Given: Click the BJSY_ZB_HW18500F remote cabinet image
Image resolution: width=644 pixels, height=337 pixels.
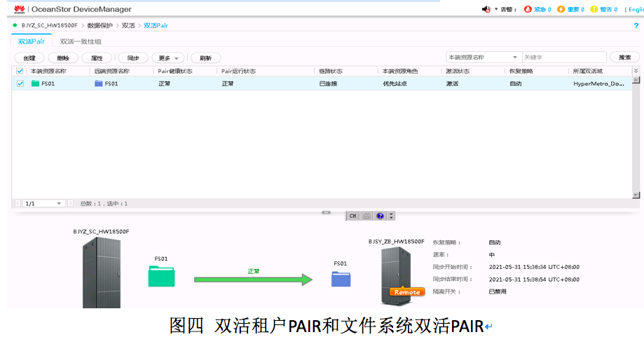Looking at the screenshot, I should click(396, 275).
